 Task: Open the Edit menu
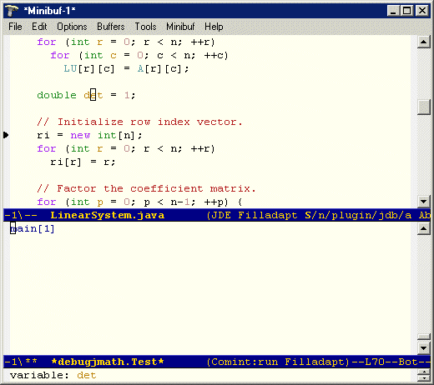tap(39, 27)
